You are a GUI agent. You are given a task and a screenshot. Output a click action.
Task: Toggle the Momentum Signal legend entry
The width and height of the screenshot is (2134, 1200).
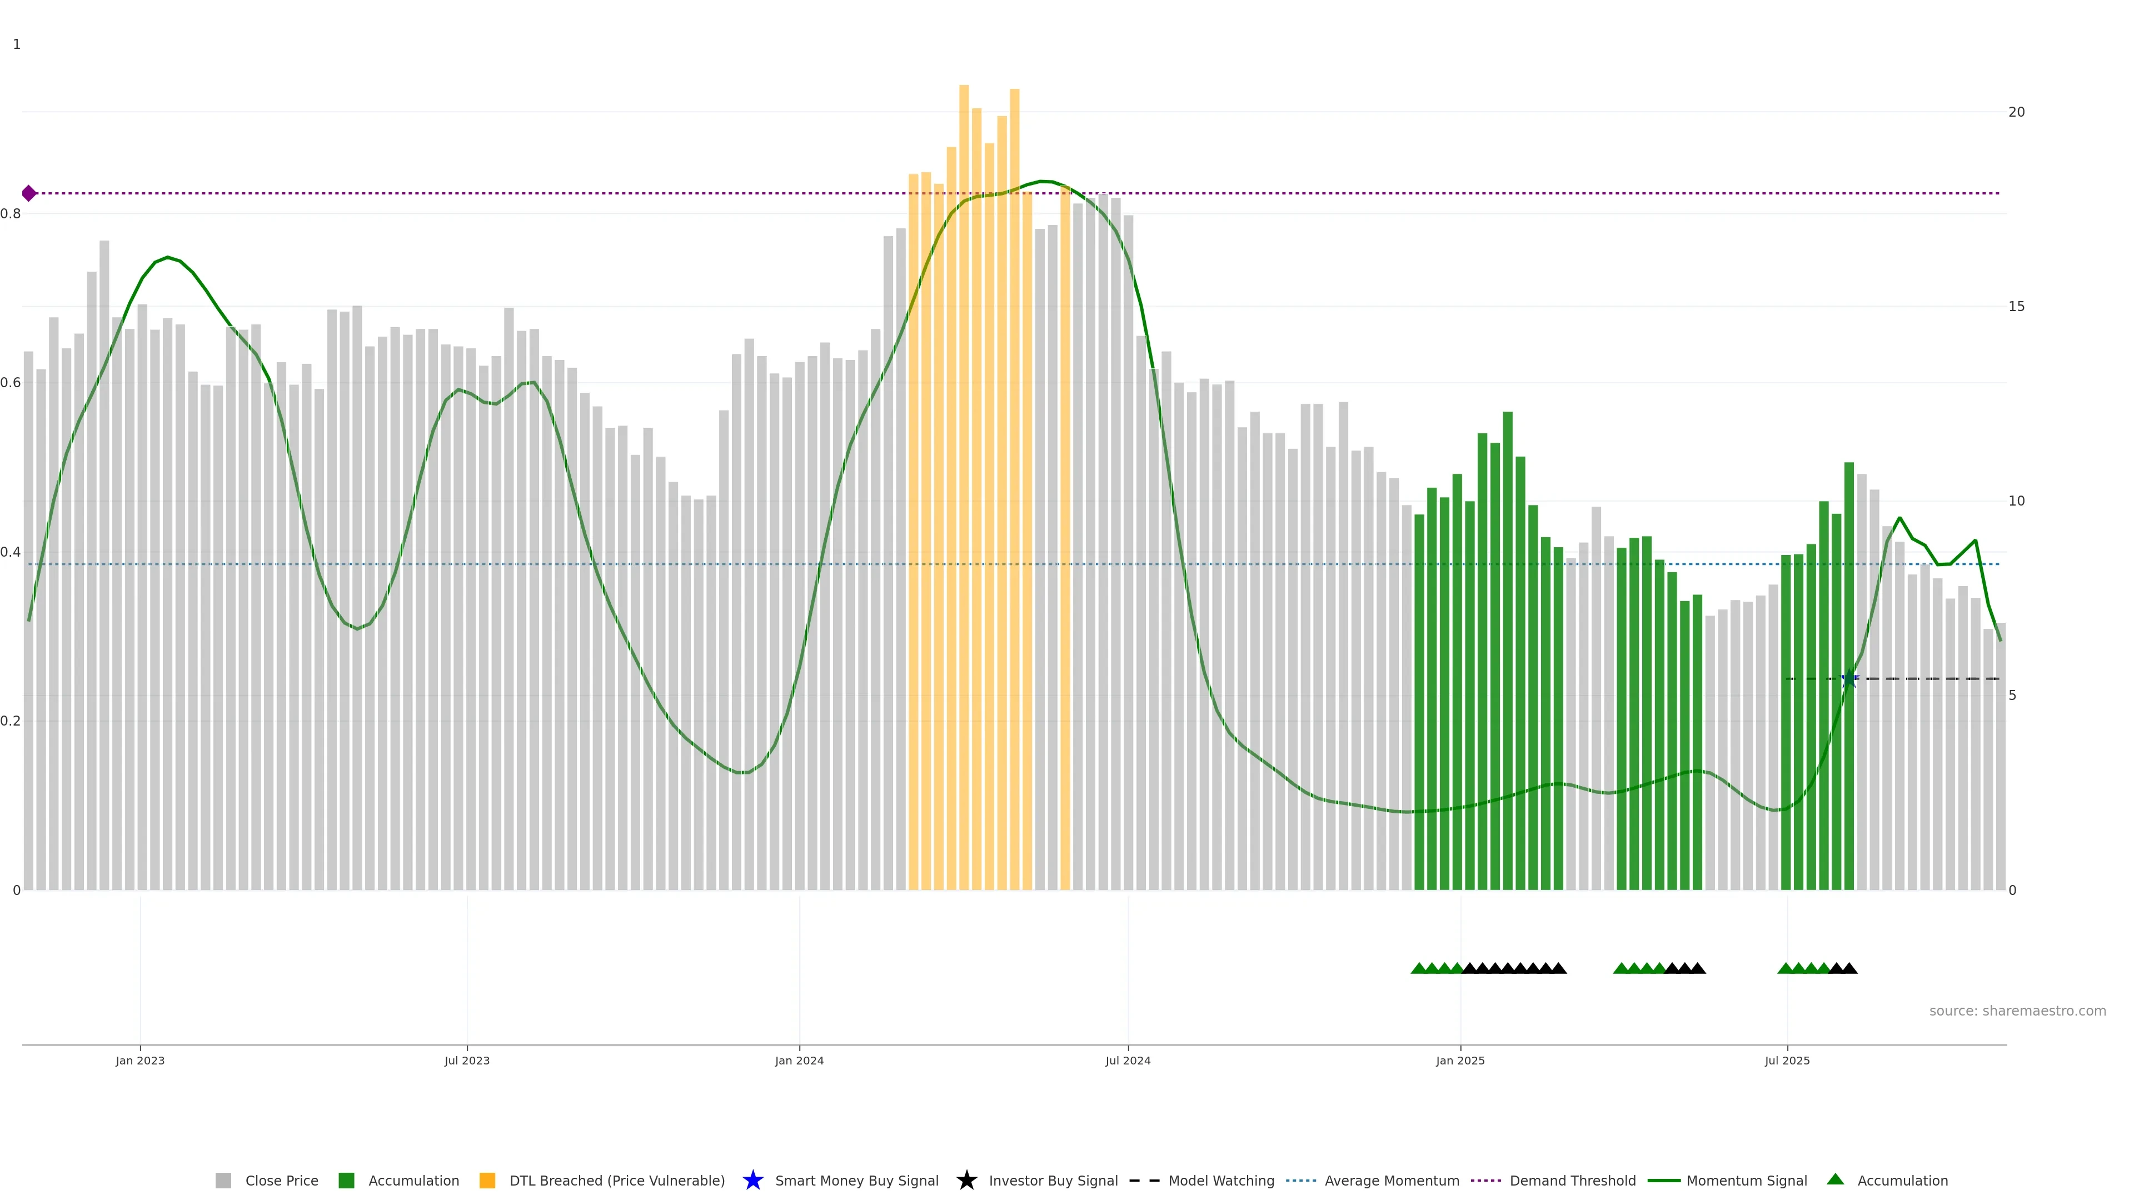coord(1746,1180)
